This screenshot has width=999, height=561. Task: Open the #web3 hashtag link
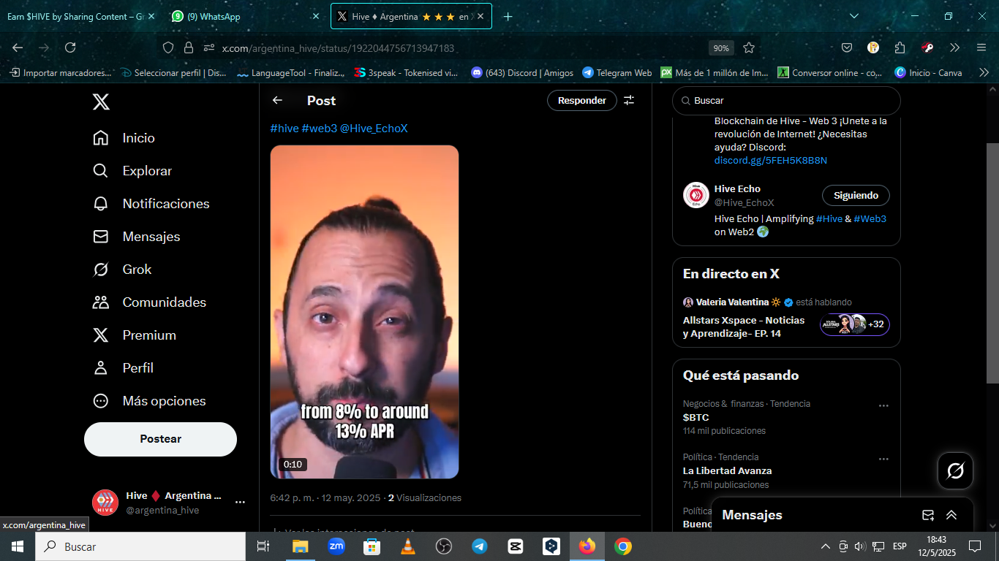click(x=319, y=129)
